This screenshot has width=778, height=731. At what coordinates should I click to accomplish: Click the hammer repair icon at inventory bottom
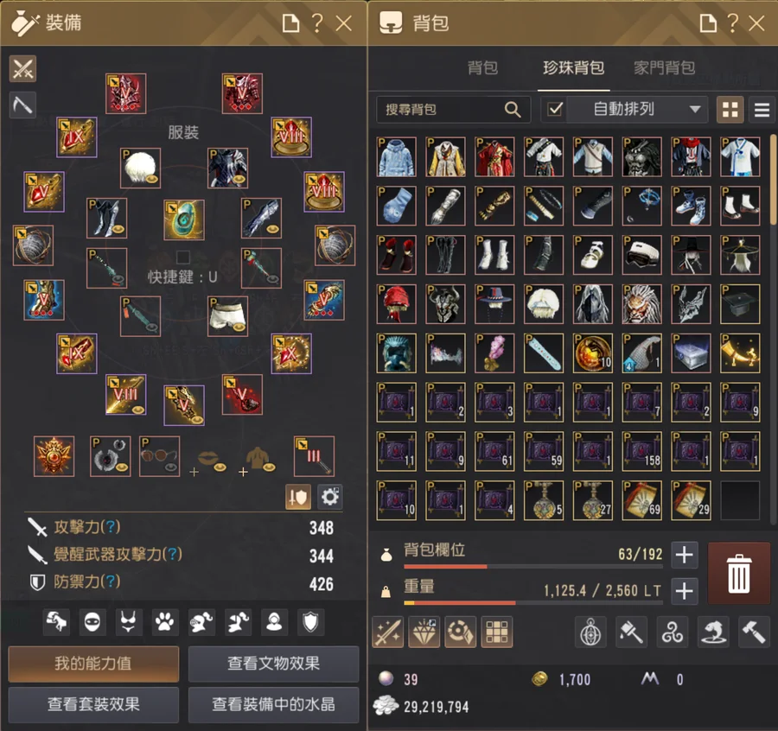[x=754, y=632]
